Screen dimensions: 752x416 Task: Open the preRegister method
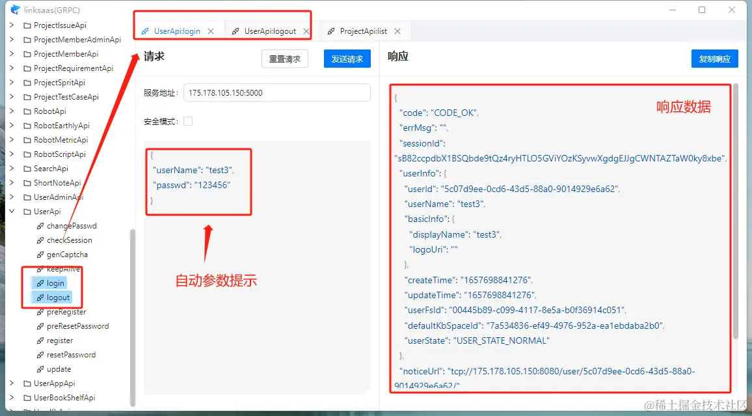tap(66, 312)
